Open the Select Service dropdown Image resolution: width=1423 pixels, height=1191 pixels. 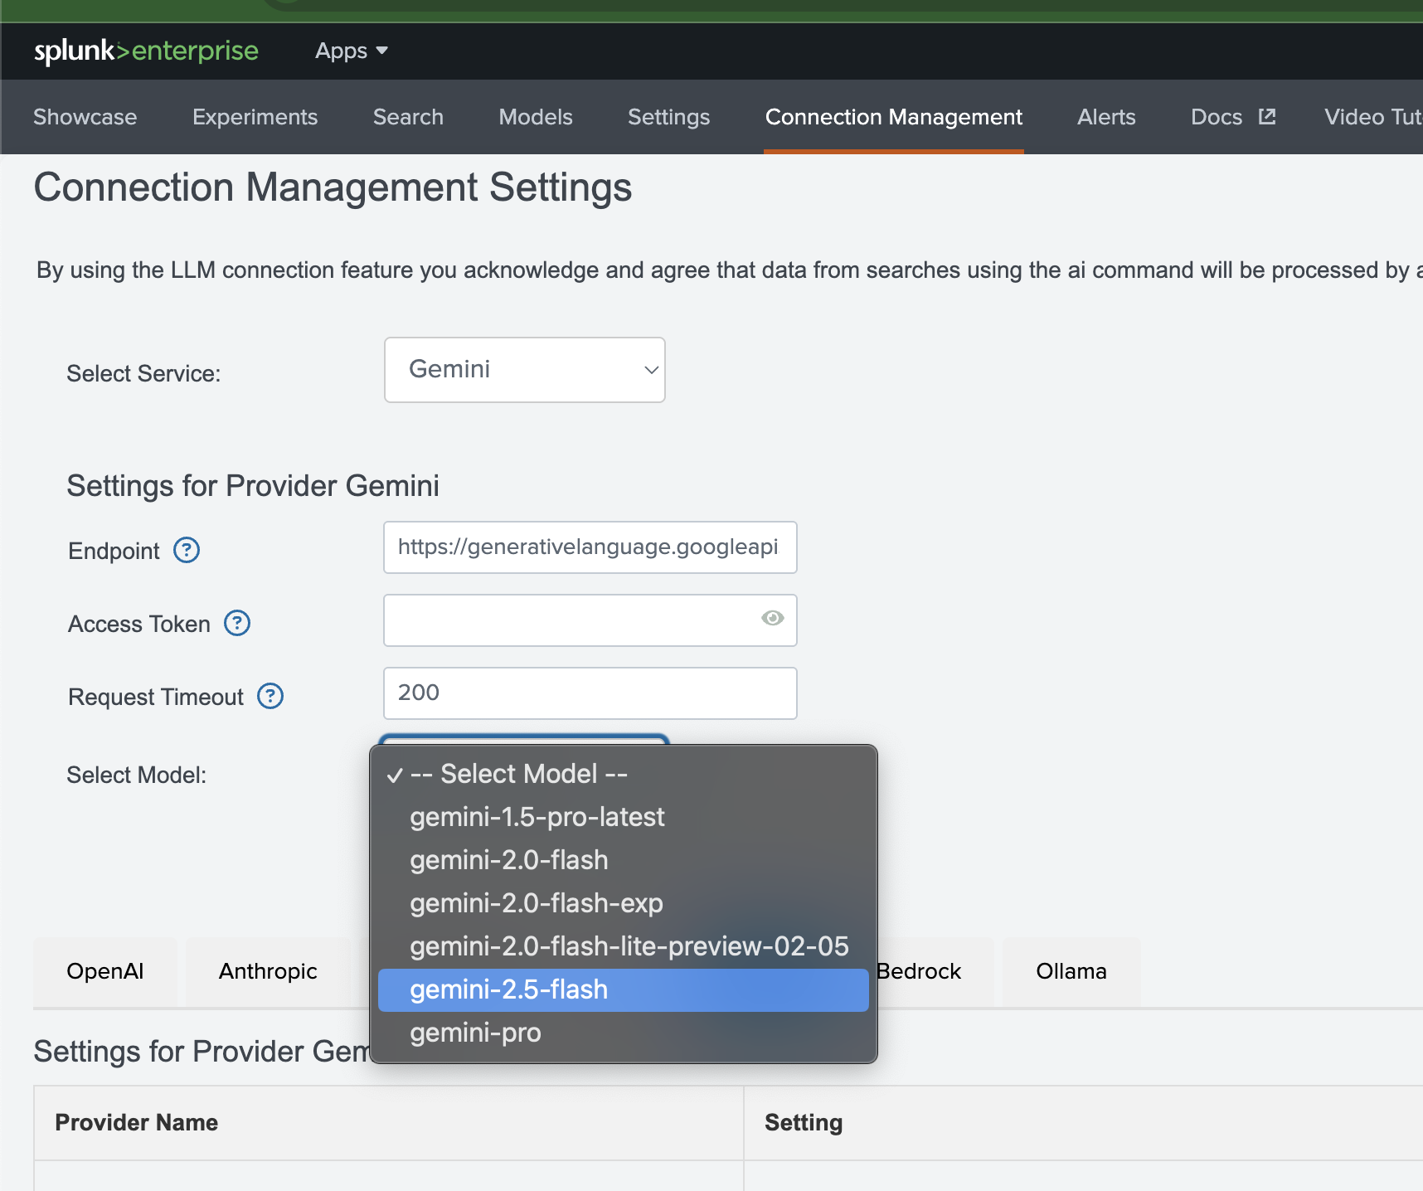click(524, 370)
